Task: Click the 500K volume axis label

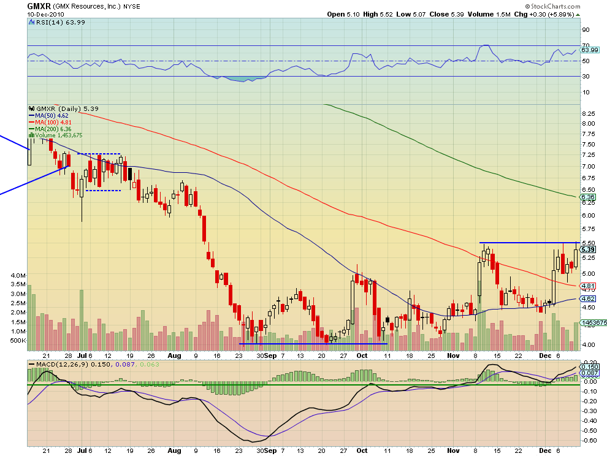Action: click(18, 341)
